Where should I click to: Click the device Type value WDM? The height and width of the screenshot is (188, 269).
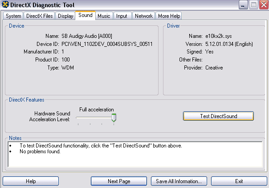click(x=68, y=68)
